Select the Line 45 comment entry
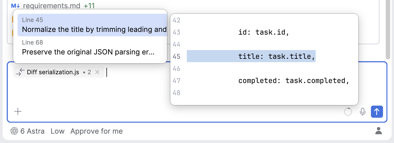The height and width of the screenshot is (143, 394). coord(92,25)
